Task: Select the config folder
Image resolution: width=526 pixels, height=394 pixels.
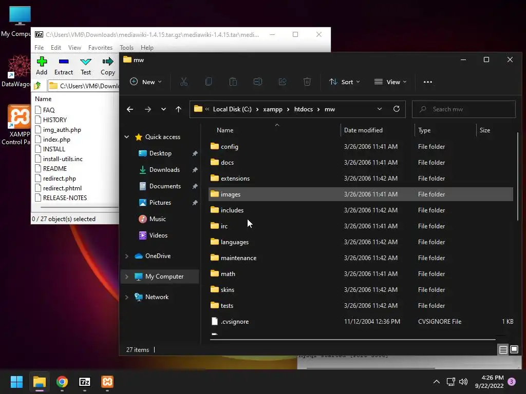Action: [361, 146]
